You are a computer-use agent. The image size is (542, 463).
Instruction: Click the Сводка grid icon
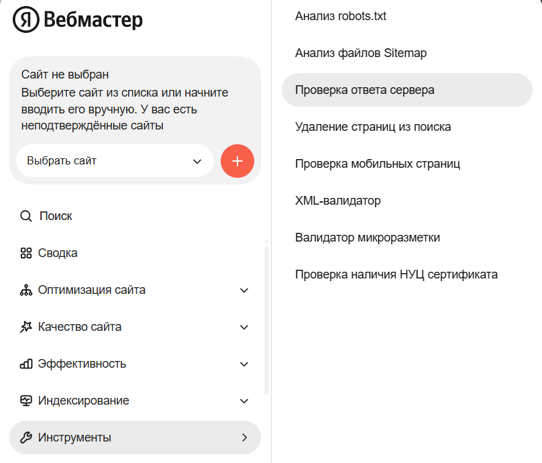(x=26, y=253)
